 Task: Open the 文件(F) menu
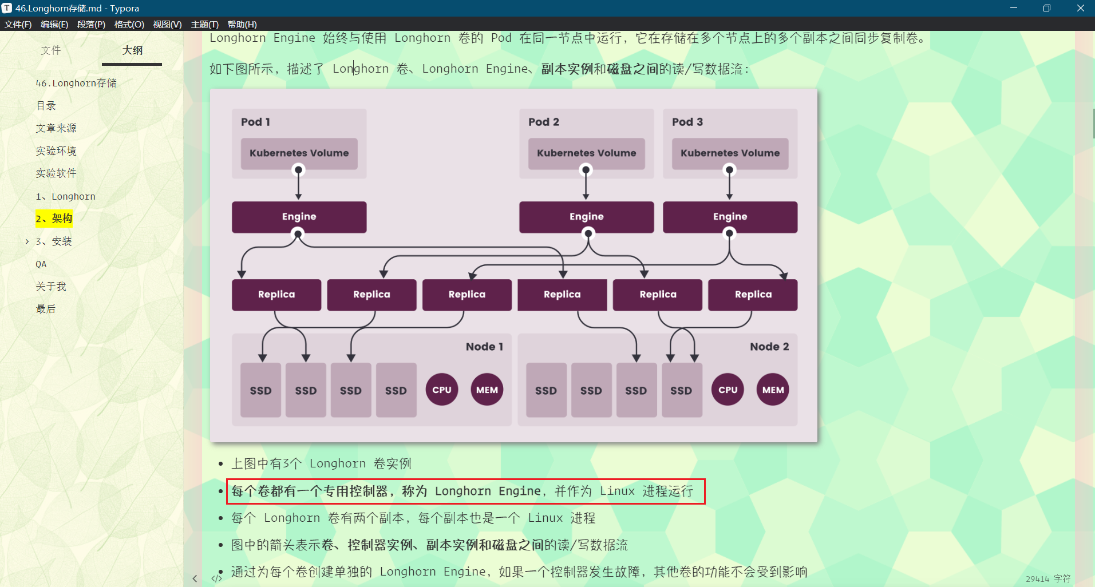coord(18,24)
